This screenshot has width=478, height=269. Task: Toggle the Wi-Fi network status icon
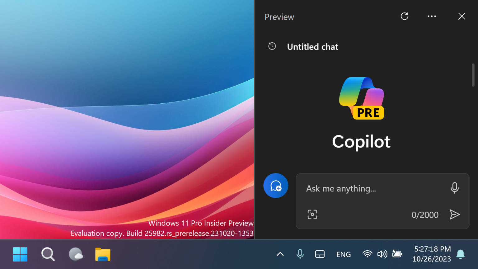pos(367,254)
